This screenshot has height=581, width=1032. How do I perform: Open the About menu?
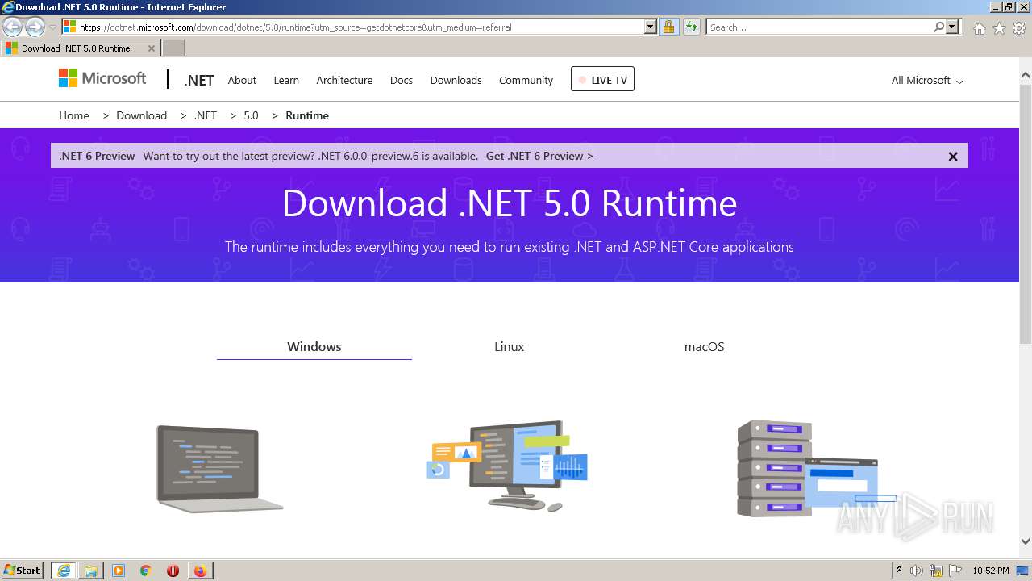click(x=242, y=80)
